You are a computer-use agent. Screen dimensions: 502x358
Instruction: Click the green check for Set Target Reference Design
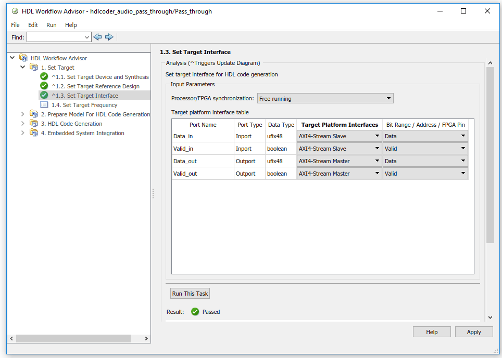(44, 86)
